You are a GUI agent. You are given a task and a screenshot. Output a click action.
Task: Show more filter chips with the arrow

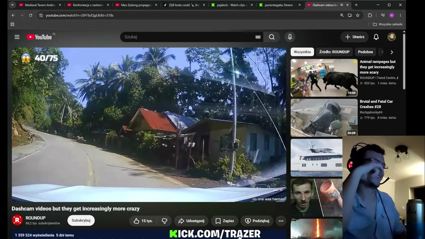click(392, 52)
